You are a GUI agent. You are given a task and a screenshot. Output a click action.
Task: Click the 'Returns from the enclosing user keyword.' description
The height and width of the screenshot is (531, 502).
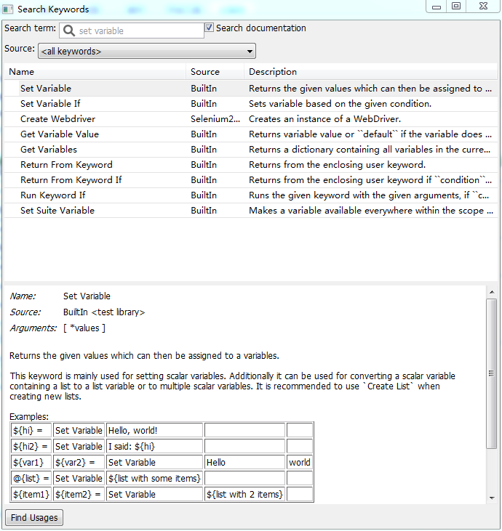(x=337, y=165)
